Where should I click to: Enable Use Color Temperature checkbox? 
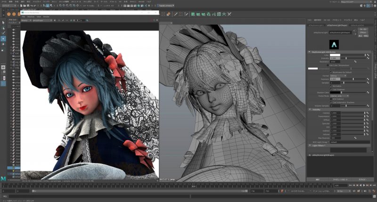[328, 65]
